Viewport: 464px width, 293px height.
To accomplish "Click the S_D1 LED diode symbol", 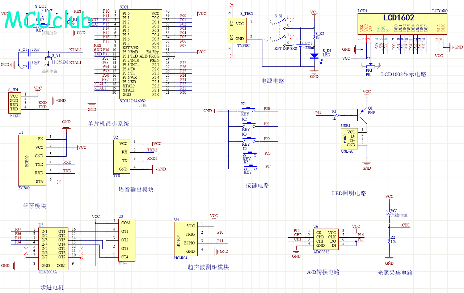I will click(314, 56).
